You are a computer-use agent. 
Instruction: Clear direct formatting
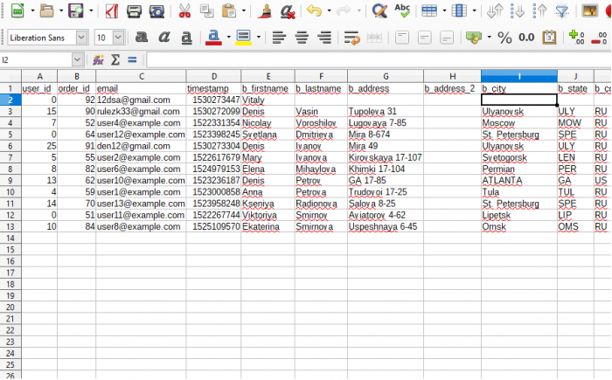pos(288,11)
